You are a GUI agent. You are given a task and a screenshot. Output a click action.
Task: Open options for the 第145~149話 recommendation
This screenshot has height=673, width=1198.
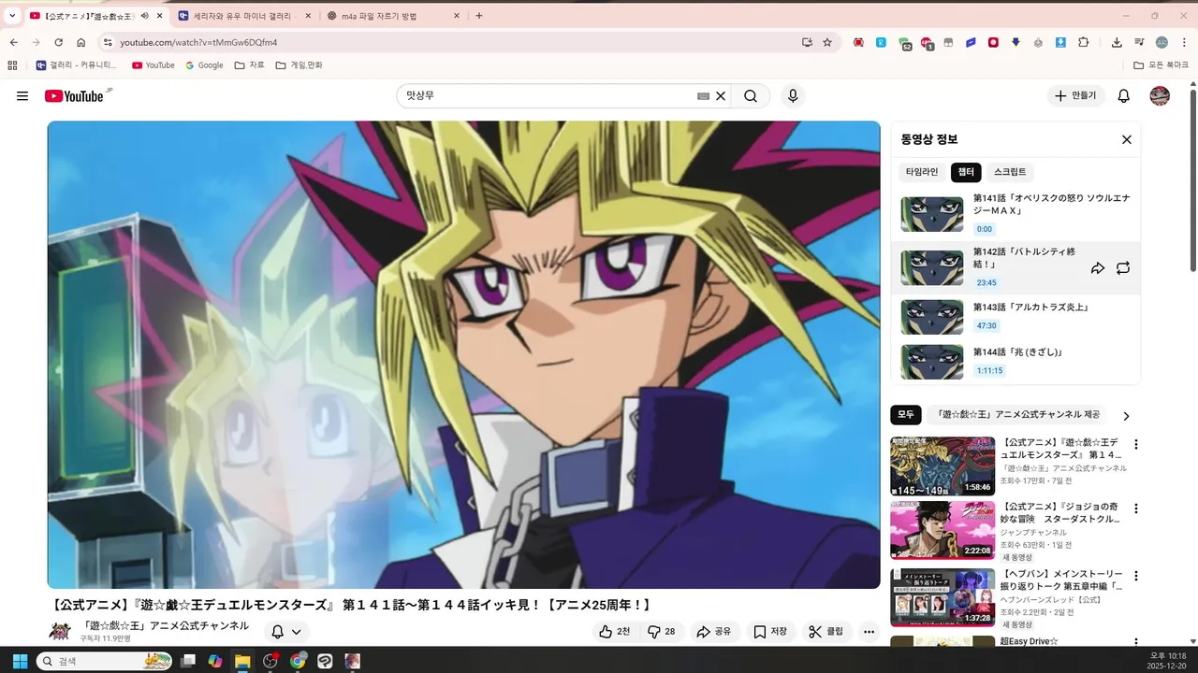point(1136,445)
